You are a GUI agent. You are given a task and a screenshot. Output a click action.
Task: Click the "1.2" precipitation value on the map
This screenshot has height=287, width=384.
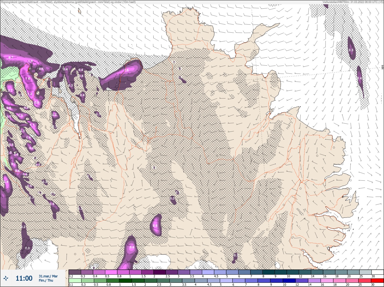(30, 94)
